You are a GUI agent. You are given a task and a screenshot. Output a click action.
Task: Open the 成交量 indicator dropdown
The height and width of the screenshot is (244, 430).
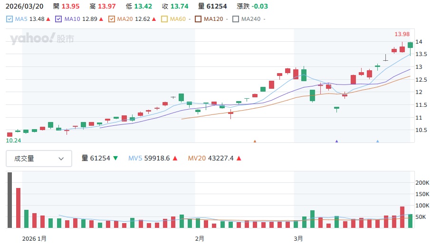[x=39, y=159]
